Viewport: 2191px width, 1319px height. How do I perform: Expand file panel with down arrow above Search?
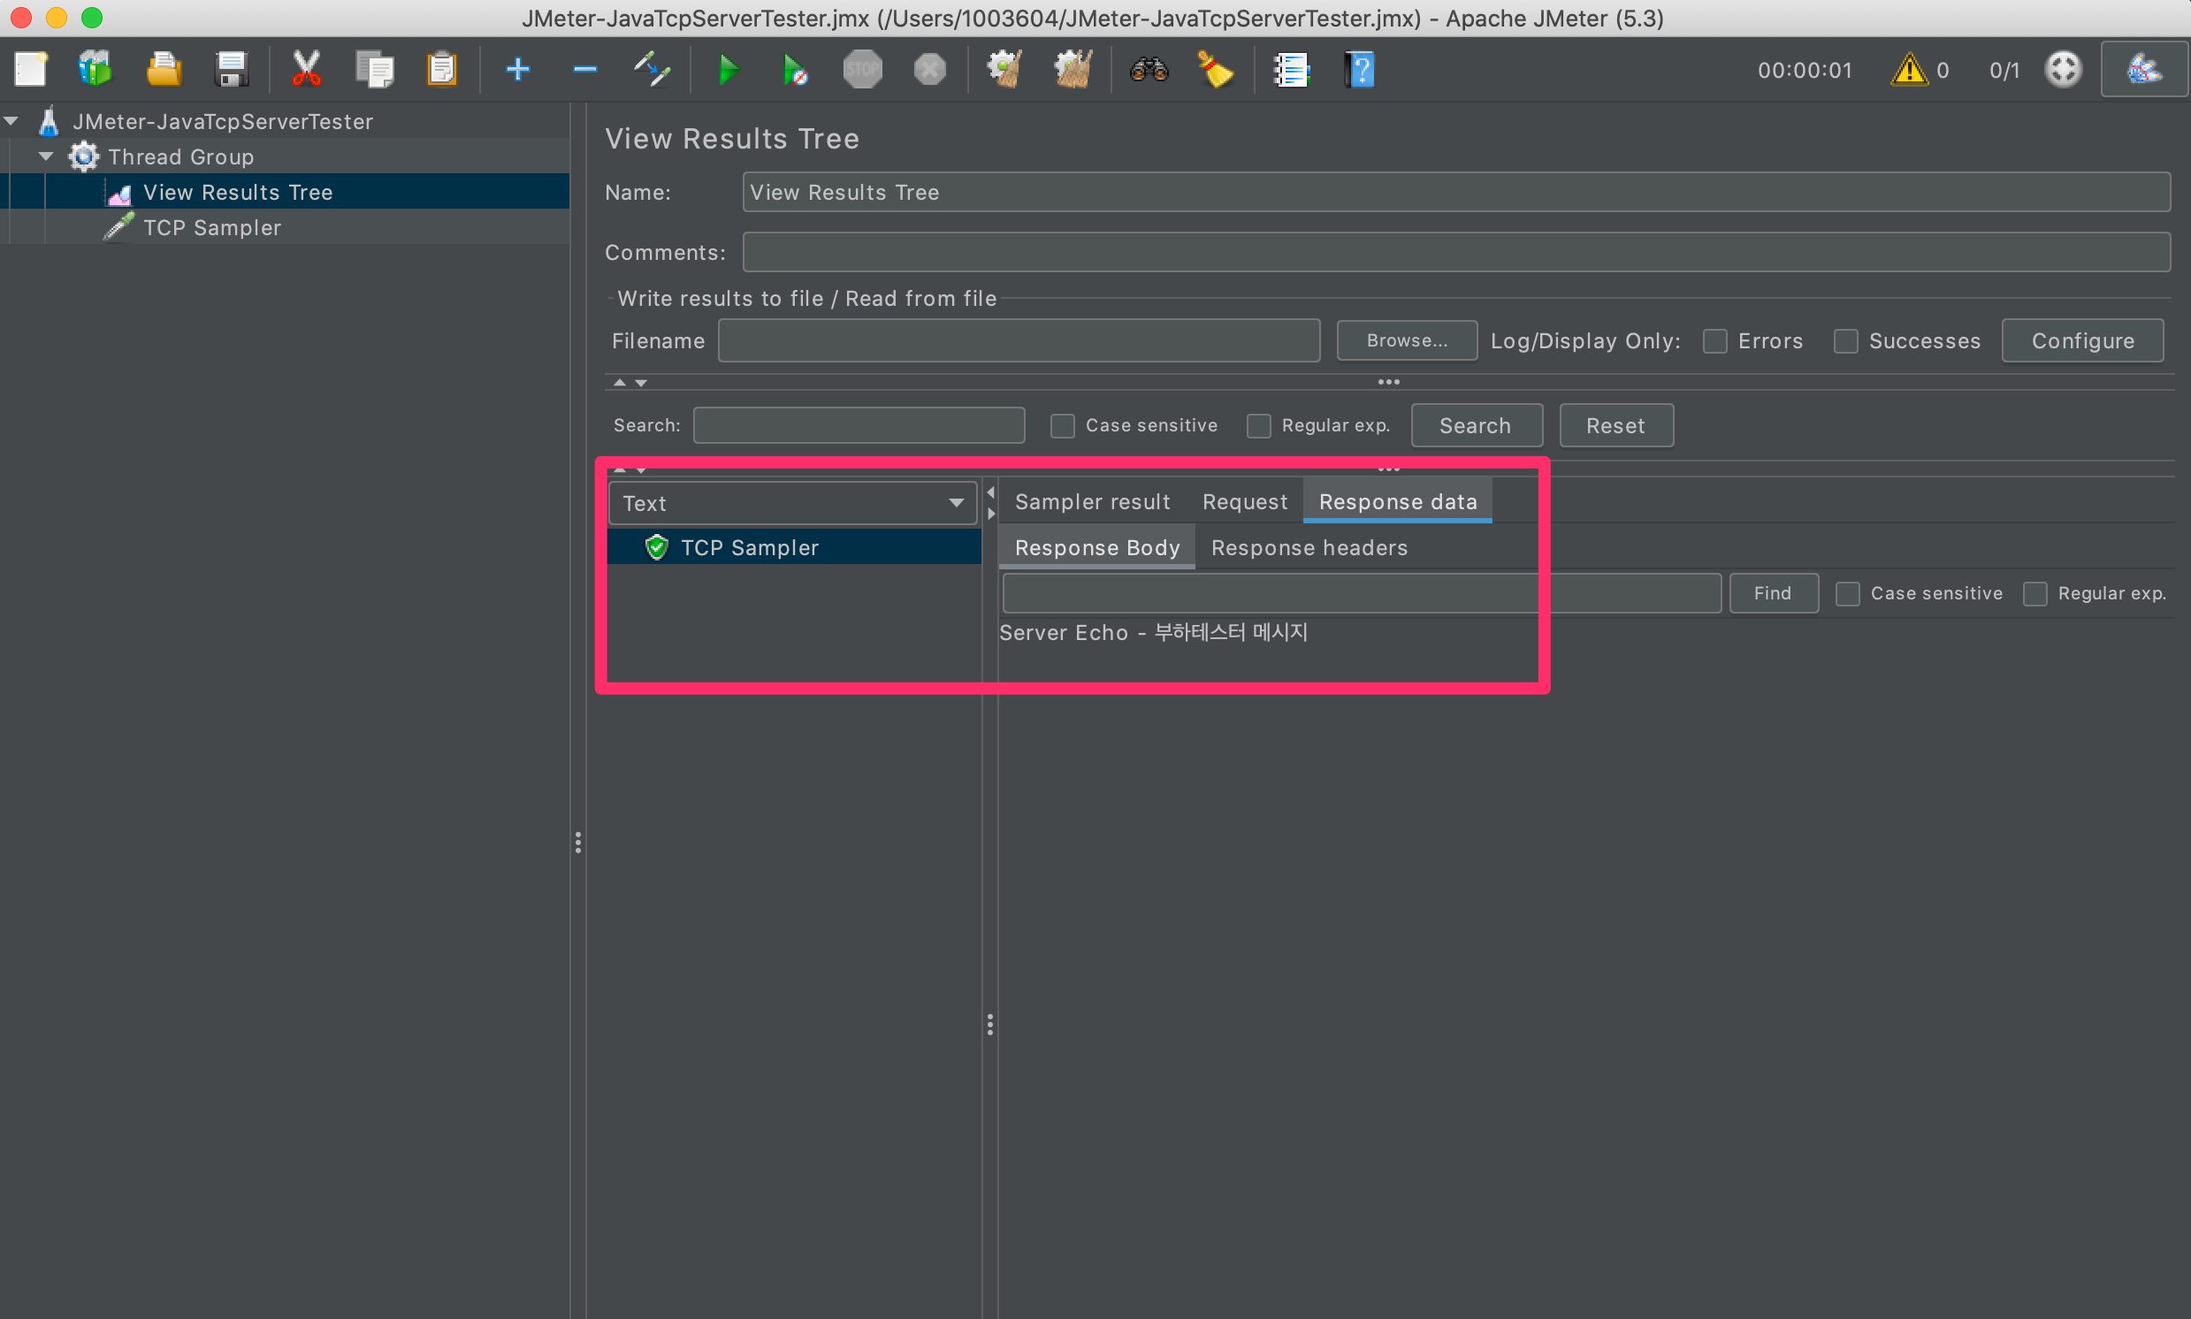641,383
